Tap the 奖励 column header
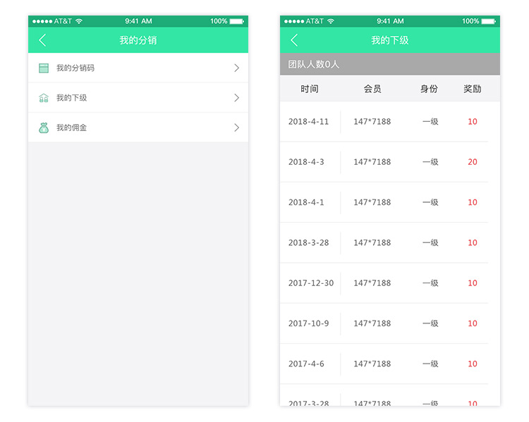The height and width of the screenshot is (422, 529). 472,89
